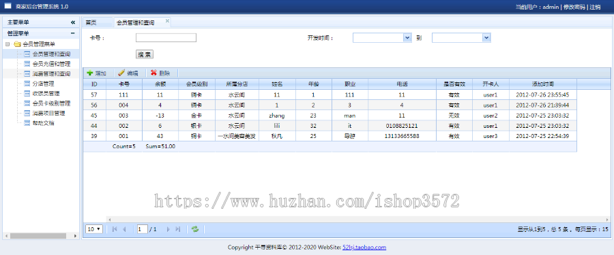Viewport: 614px width, 255px height.
Task: Sort by the 开卡人 column header
Action: 491,84
